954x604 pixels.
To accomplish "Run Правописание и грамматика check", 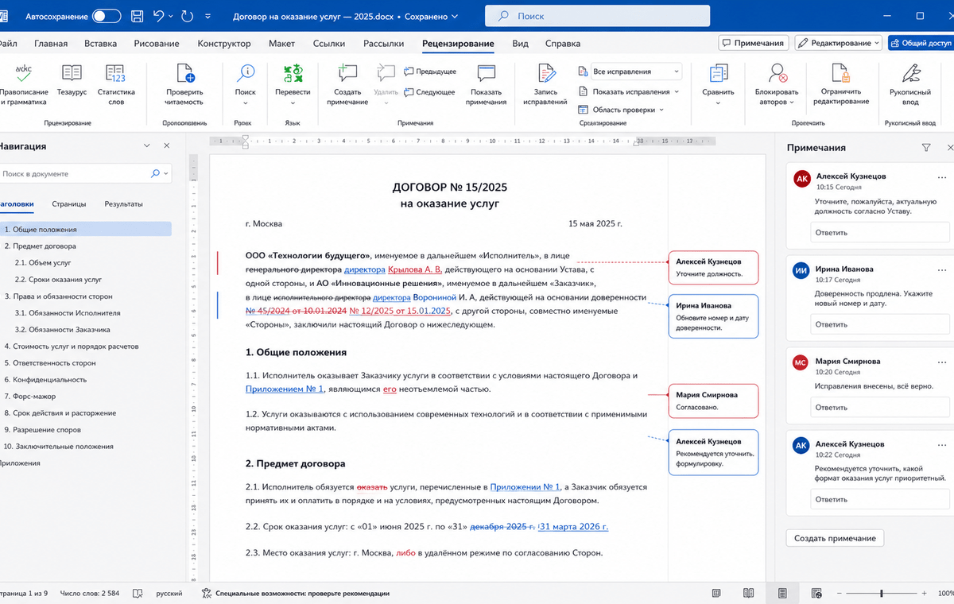I will [24, 86].
